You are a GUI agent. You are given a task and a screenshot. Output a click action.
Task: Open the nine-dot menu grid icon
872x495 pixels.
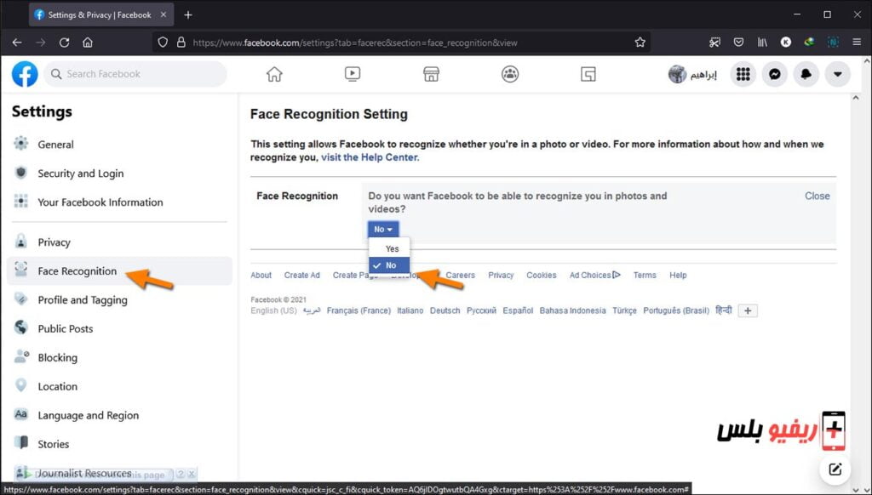click(743, 75)
